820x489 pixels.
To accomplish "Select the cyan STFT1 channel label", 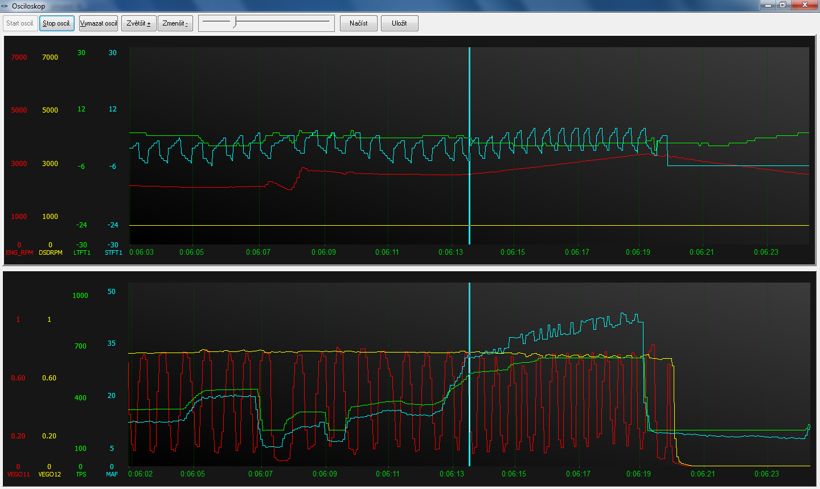I will [x=113, y=252].
